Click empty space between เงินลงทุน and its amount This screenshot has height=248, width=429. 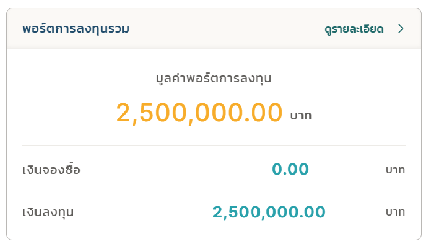143,212
